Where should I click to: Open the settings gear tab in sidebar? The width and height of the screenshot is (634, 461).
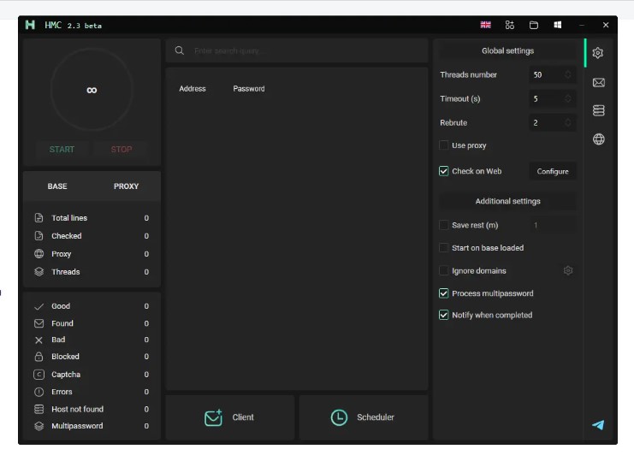coord(598,53)
